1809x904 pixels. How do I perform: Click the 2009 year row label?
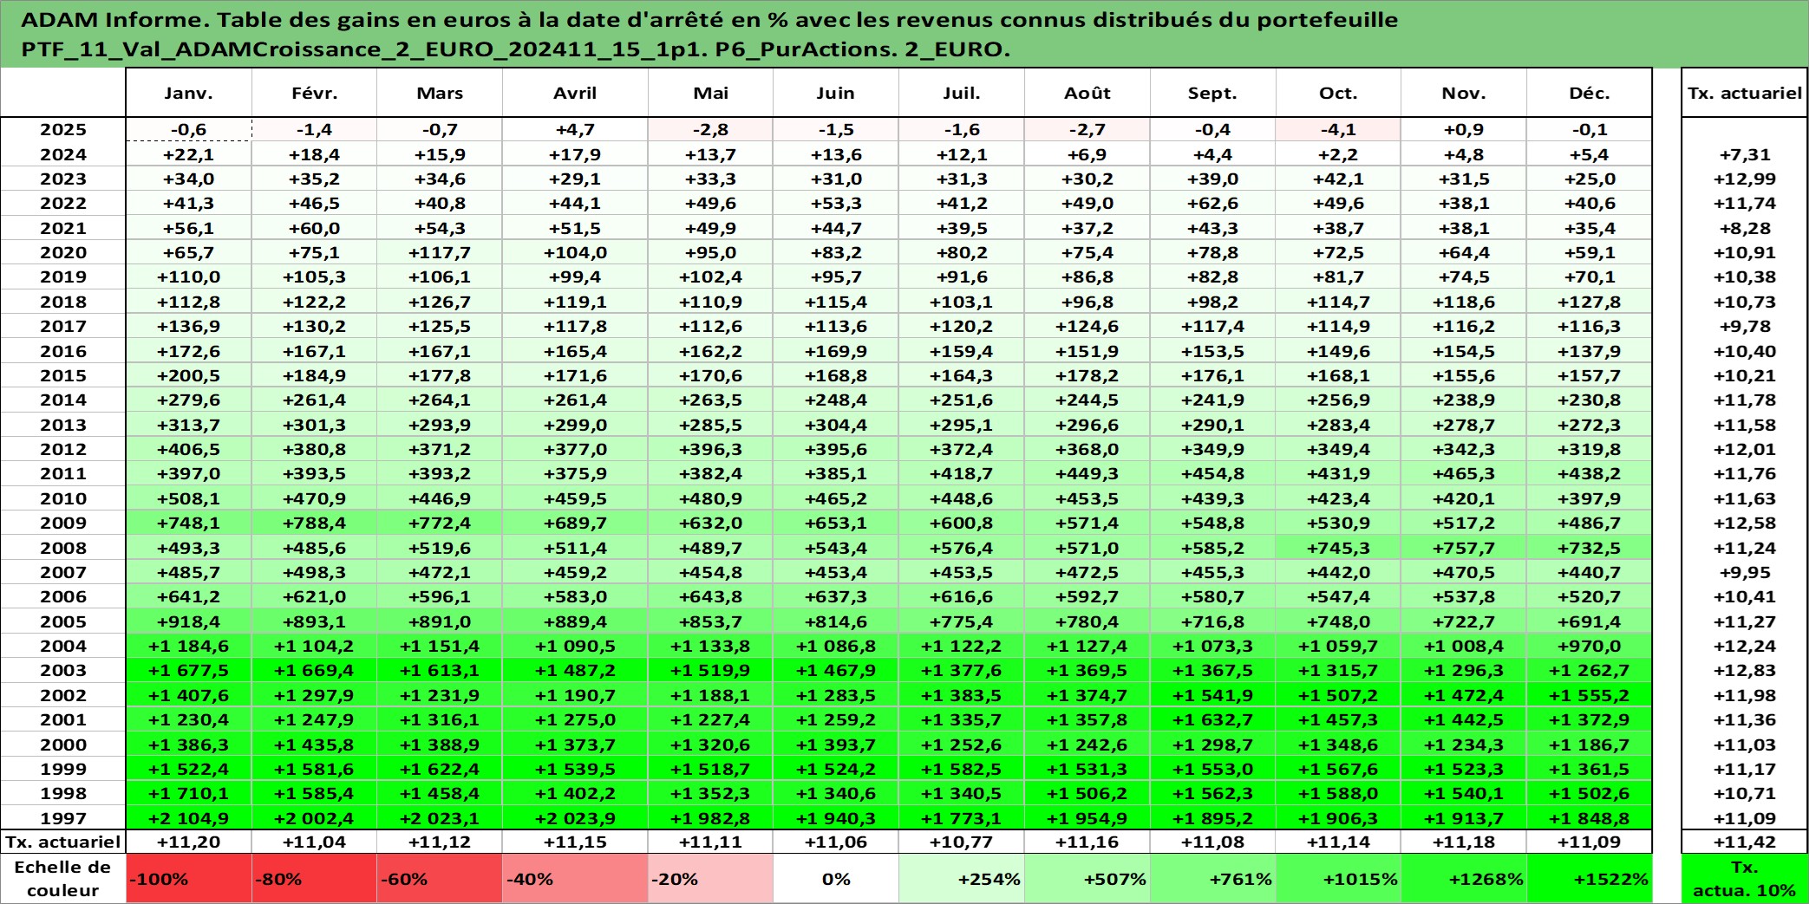click(x=63, y=523)
